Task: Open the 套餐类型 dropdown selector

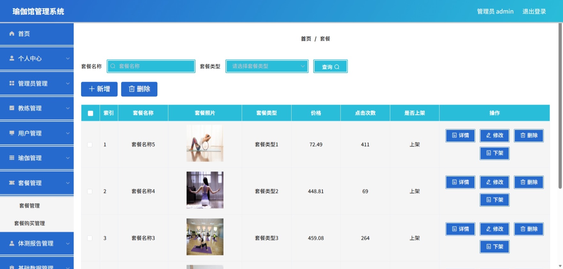Action: click(267, 66)
